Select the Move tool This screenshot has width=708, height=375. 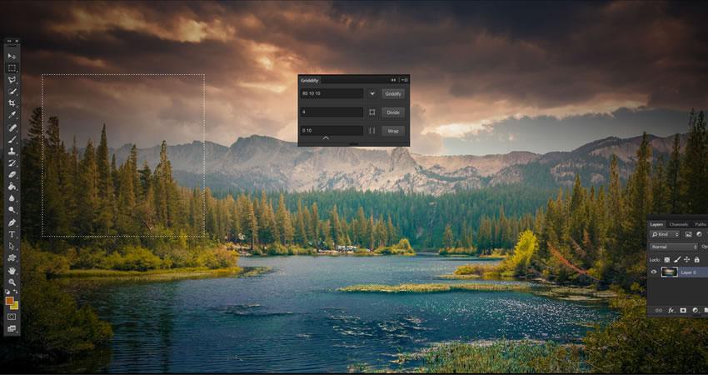[x=12, y=56]
